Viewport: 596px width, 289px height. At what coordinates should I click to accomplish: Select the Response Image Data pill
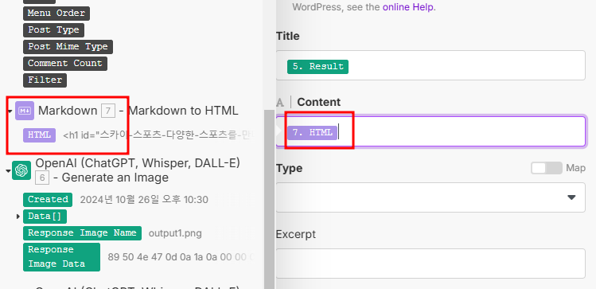pyautogui.click(x=61, y=257)
